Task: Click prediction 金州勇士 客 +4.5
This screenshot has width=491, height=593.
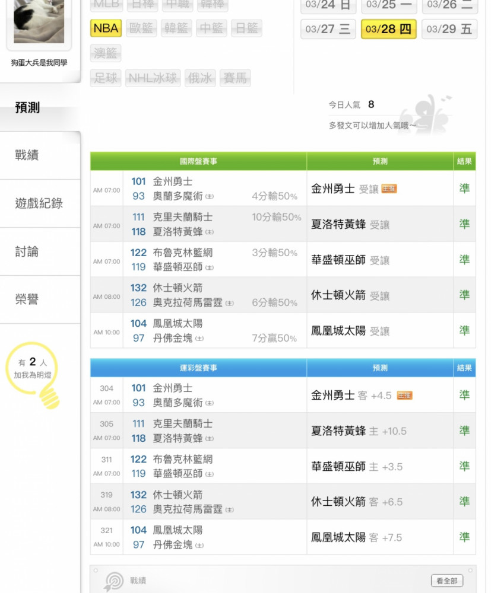Action: coord(351,396)
